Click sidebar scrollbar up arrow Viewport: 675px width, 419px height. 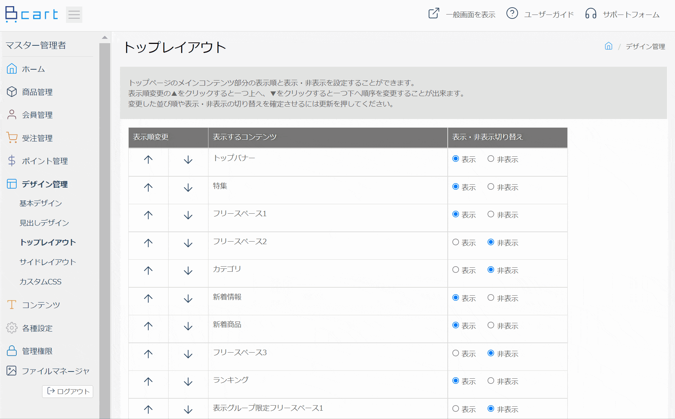pos(105,37)
